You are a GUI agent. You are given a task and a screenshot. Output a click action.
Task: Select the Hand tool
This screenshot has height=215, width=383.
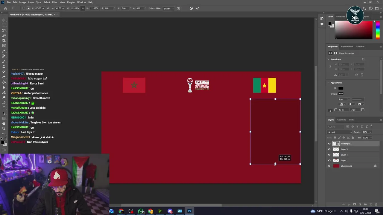point(4,123)
